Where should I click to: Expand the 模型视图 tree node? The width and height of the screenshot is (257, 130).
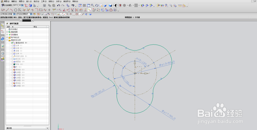tap(7, 32)
